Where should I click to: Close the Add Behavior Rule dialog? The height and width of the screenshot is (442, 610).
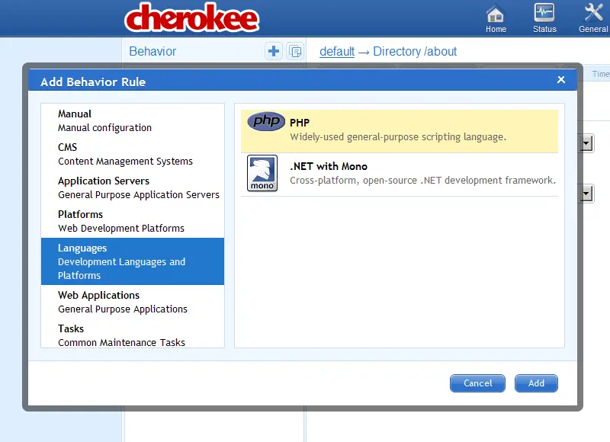click(x=561, y=80)
